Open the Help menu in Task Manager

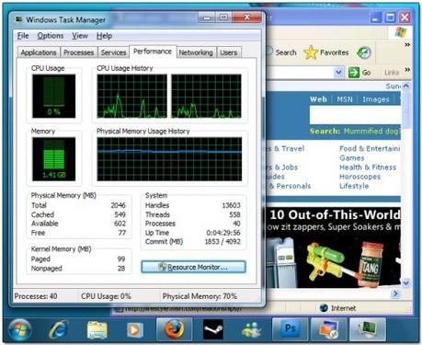point(104,36)
